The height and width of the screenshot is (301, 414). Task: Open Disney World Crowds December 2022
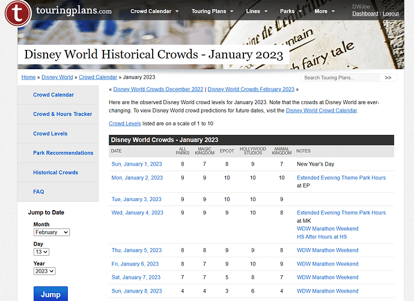pyautogui.click(x=158, y=90)
